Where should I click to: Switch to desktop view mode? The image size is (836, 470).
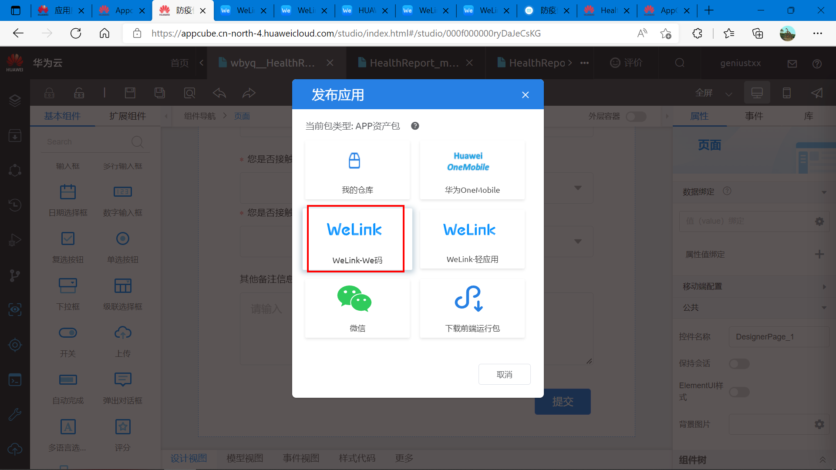[757, 93]
